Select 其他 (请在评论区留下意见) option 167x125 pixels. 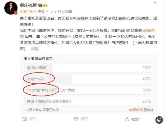click(89, 101)
